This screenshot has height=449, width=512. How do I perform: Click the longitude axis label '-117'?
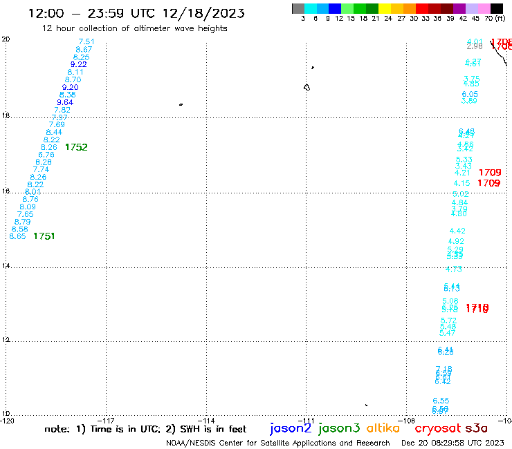click(x=106, y=421)
